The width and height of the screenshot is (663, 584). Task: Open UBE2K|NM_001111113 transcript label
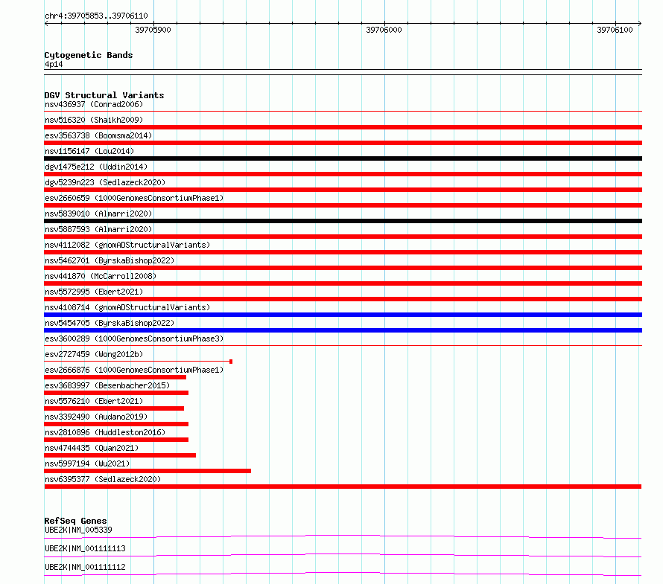point(85,548)
